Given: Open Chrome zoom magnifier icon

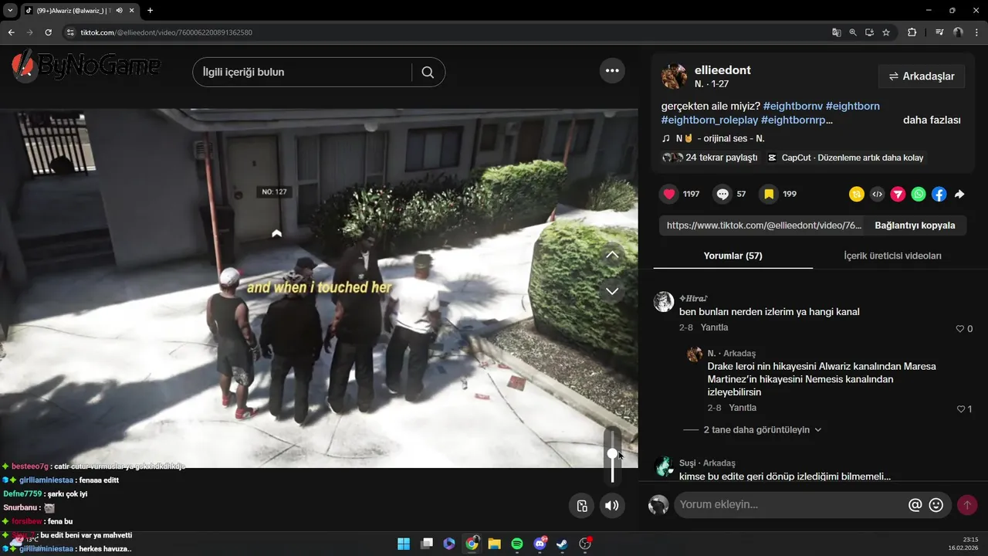Looking at the screenshot, I should point(853,32).
